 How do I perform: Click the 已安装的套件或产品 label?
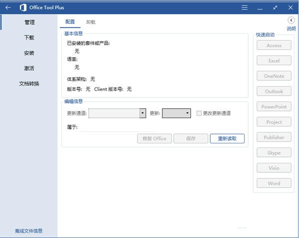tap(88, 43)
